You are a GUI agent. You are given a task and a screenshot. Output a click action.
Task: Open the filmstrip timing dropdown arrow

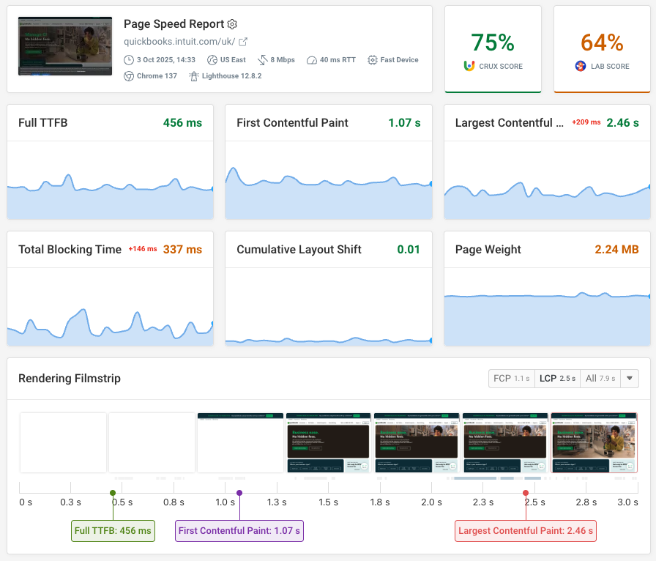[x=628, y=379]
